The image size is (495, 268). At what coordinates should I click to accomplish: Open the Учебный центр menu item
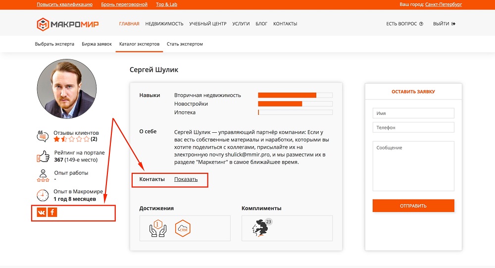pyautogui.click(x=208, y=24)
